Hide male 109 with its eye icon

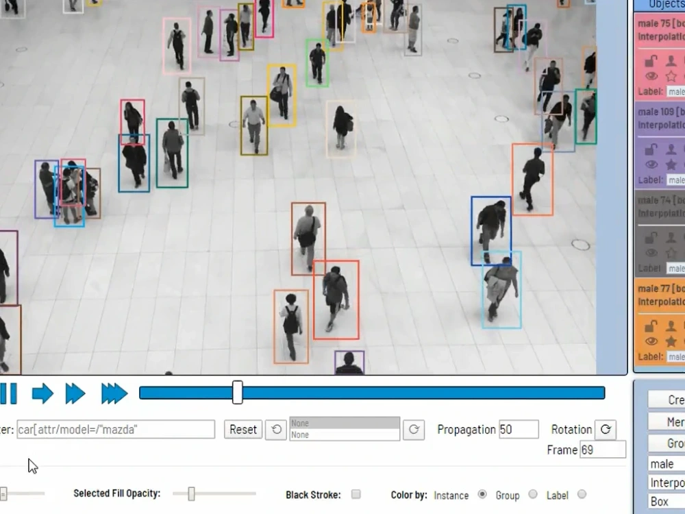(x=651, y=164)
